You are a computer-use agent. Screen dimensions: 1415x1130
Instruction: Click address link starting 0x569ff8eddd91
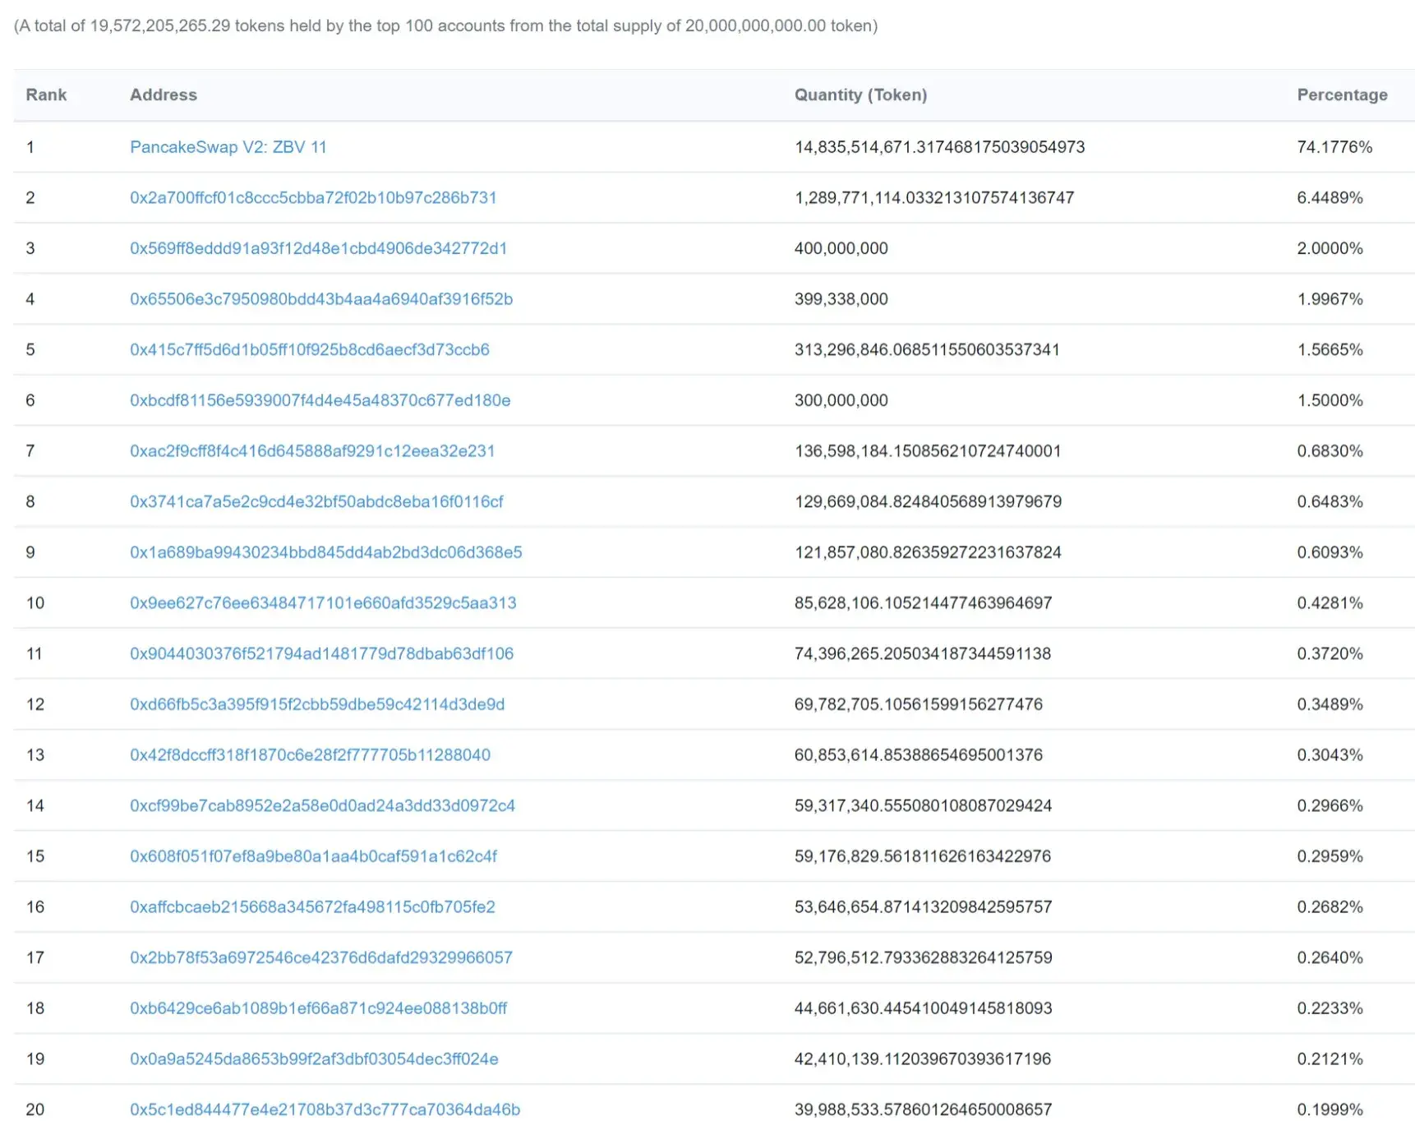[319, 248]
